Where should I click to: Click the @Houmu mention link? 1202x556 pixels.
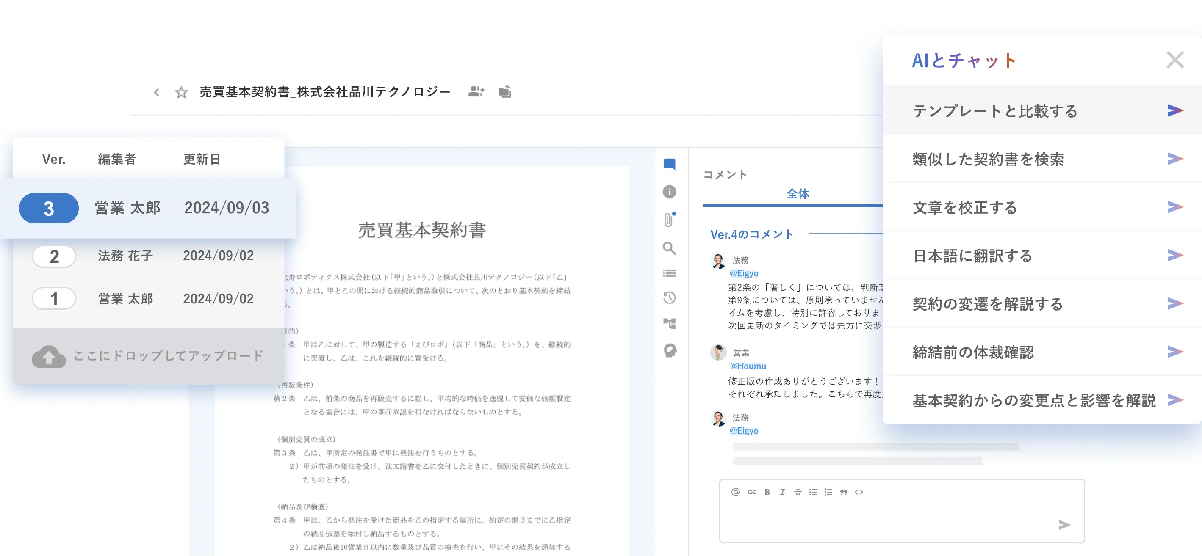tap(748, 366)
